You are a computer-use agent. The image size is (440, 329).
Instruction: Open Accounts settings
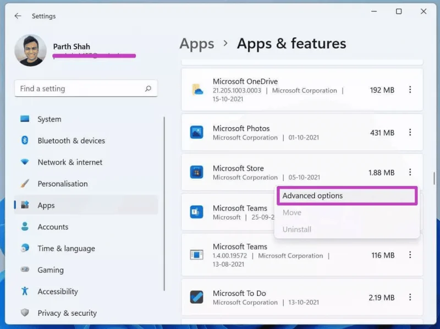tap(86, 227)
